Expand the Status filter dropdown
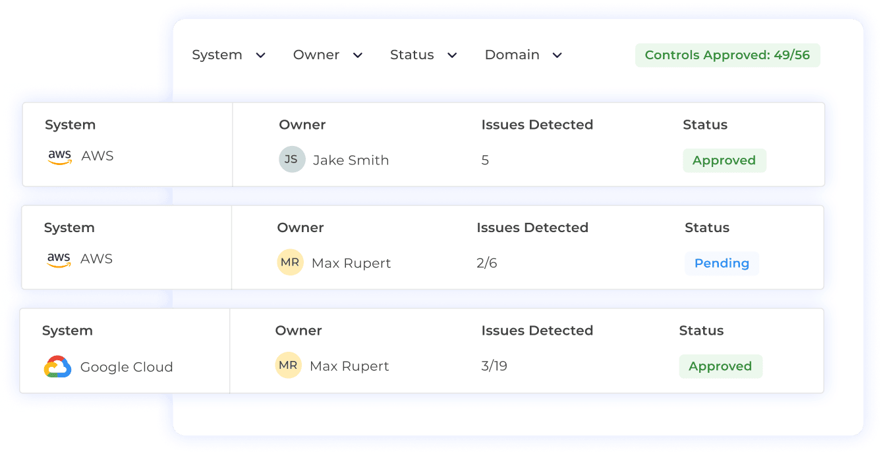883x455 pixels. point(423,55)
